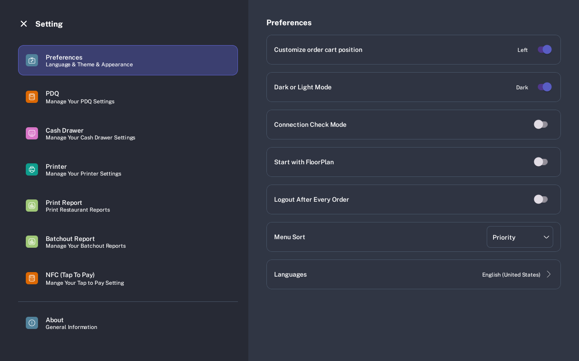This screenshot has width=579, height=361.
Task: Open Print Report section
Action: (128, 205)
